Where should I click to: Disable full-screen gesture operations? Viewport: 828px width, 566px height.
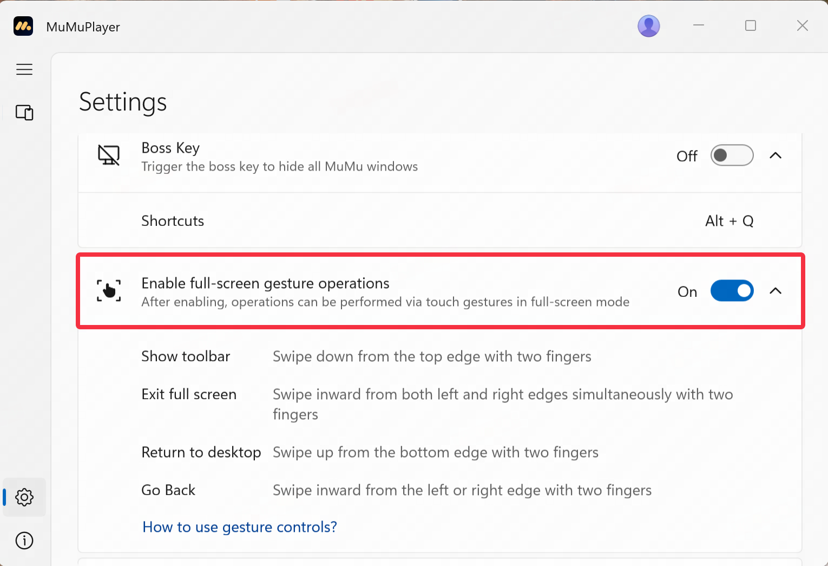[x=732, y=291]
